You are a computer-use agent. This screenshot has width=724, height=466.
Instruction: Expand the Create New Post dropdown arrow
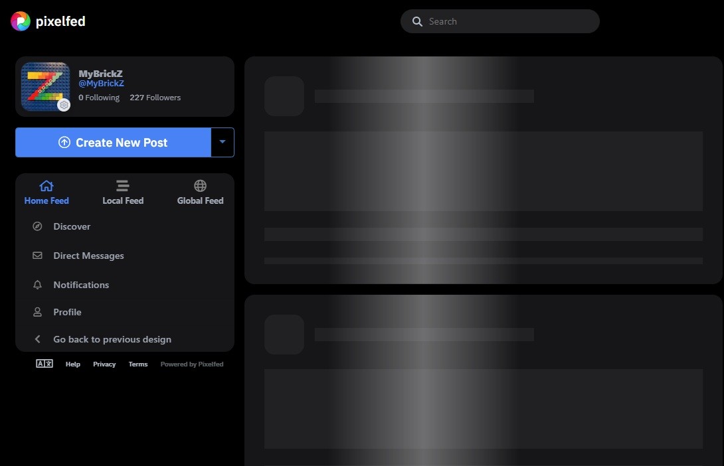[x=223, y=142]
